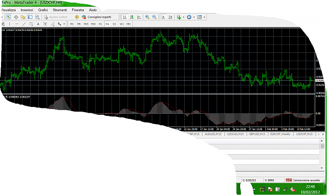Toggle chart shift from right border
Viewport: 327px width, 195px height.
(171, 17)
